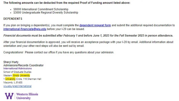Click the Proof of Funding deduction heading
179x101 pixels.
coord(67,3)
